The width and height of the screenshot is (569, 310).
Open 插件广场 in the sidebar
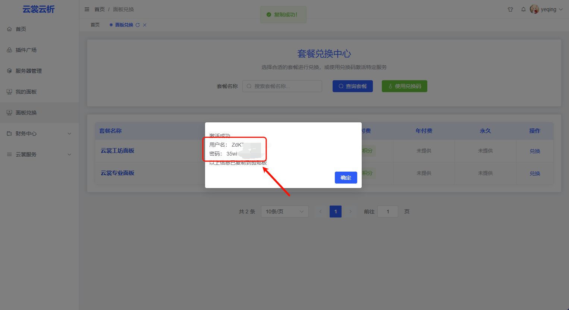[26, 50]
